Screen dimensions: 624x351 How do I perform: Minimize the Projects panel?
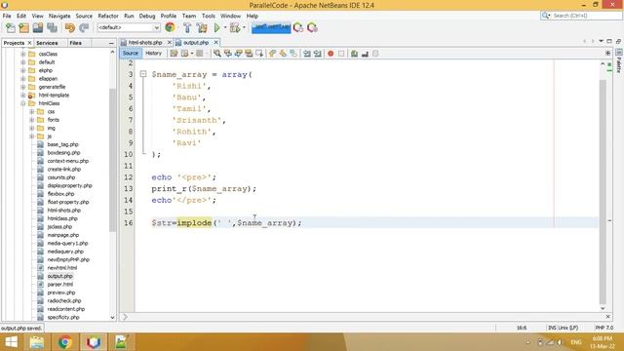[x=111, y=43]
